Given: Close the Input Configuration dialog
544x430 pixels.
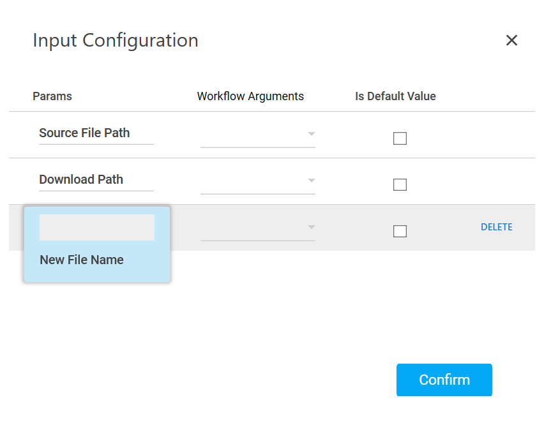Looking at the screenshot, I should (x=511, y=41).
